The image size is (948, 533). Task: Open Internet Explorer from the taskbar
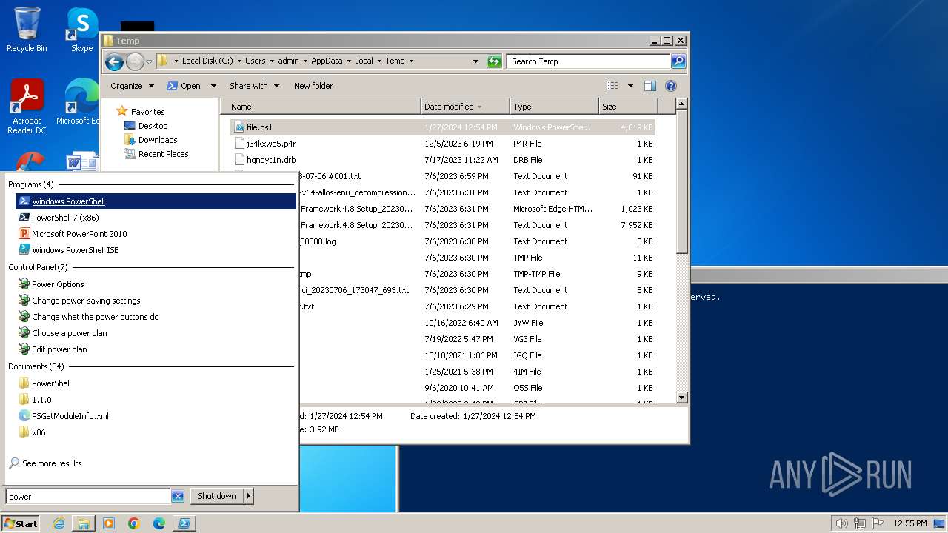point(59,523)
